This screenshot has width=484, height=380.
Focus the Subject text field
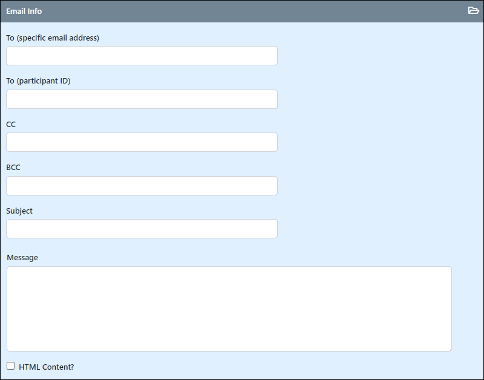point(142,229)
